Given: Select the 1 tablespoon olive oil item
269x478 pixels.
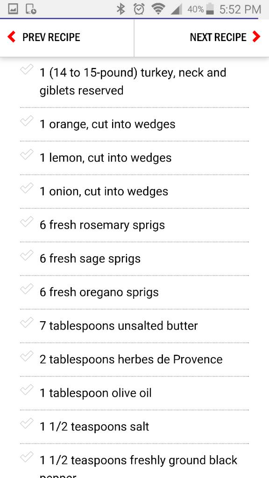Looking at the screenshot, I should [x=134, y=393].
